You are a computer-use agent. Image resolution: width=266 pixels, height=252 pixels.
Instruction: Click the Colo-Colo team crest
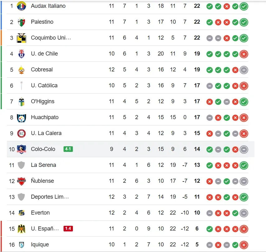(21, 149)
